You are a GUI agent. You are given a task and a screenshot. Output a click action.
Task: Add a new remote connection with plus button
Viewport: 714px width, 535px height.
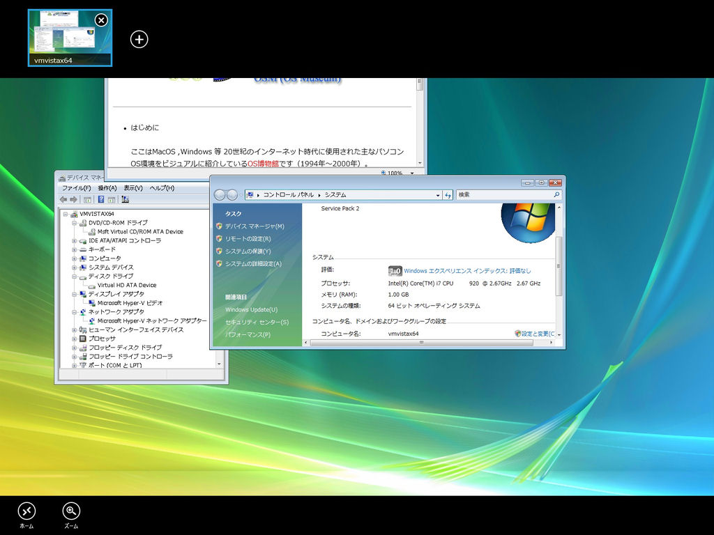coord(139,39)
